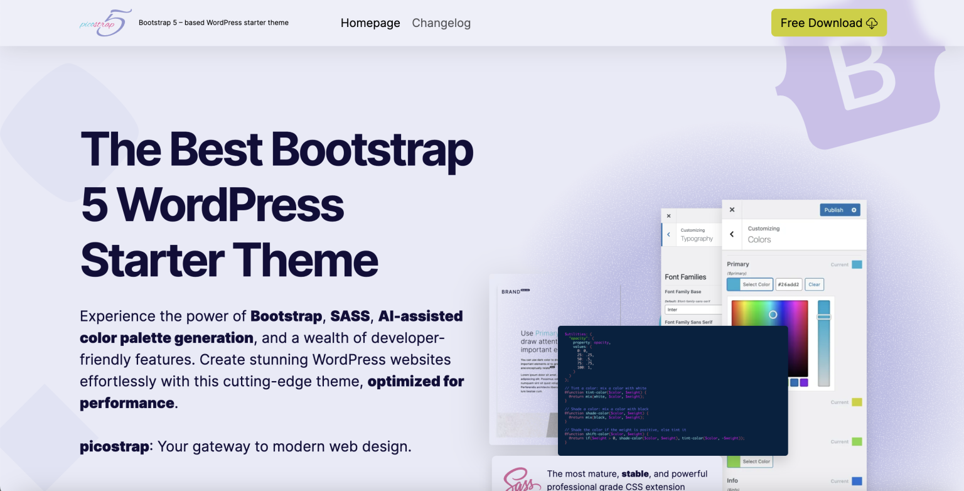This screenshot has width=964, height=491.
Task: Dismiss the Typography customizer panel with its X icon
Action: click(668, 215)
